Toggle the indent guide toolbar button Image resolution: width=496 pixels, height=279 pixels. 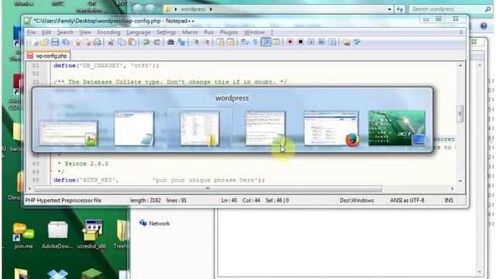pos(266,42)
